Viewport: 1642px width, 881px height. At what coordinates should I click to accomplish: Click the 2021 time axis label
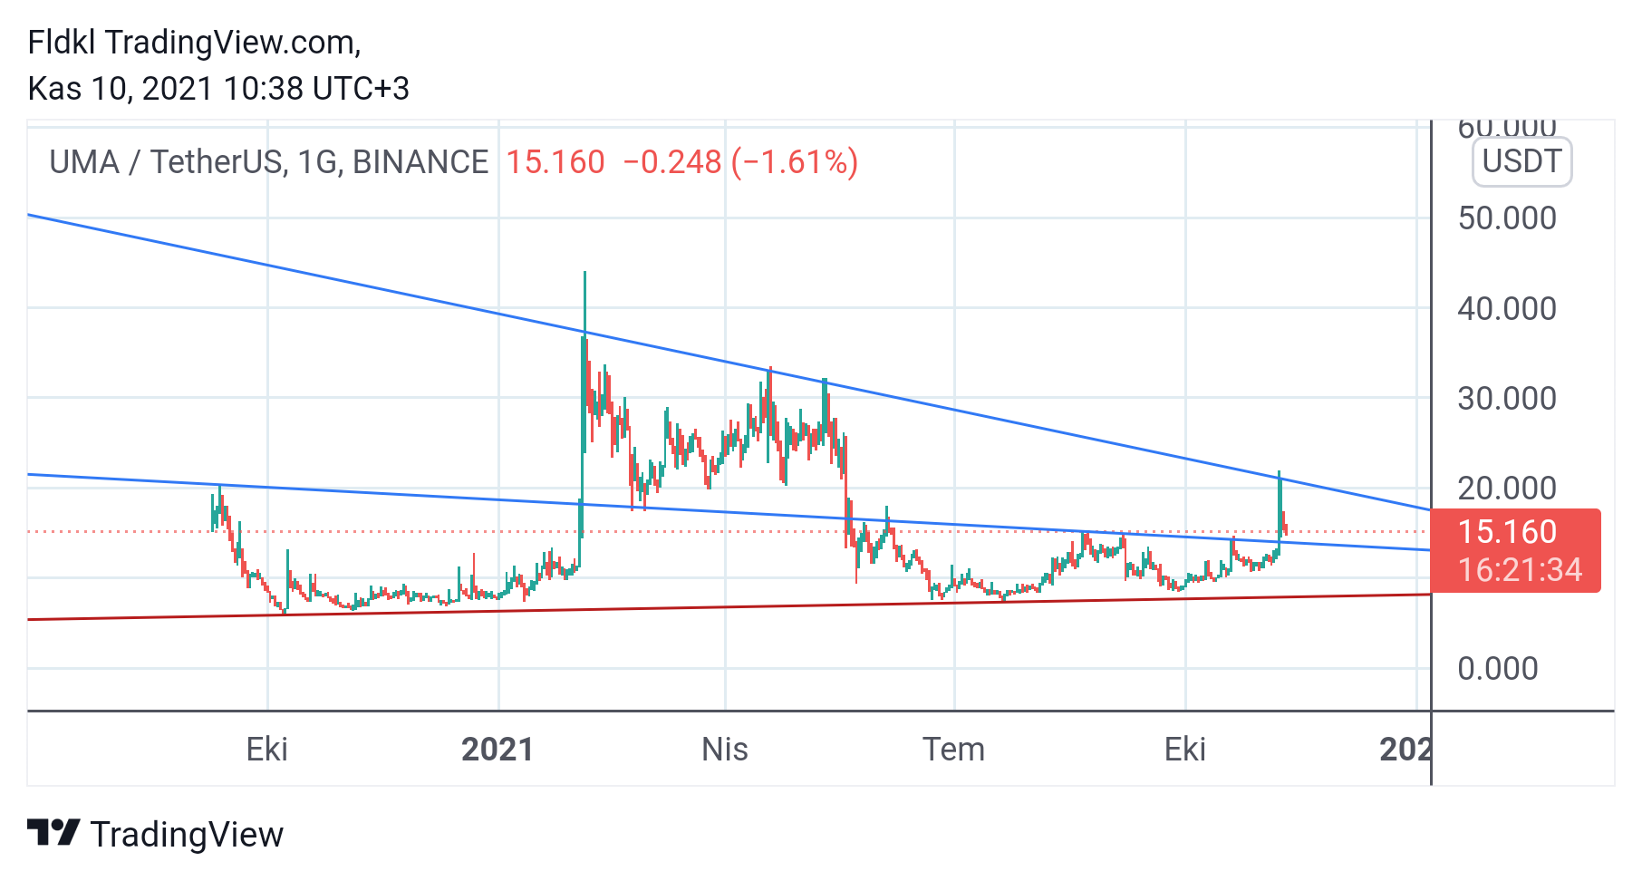tap(497, 750)
